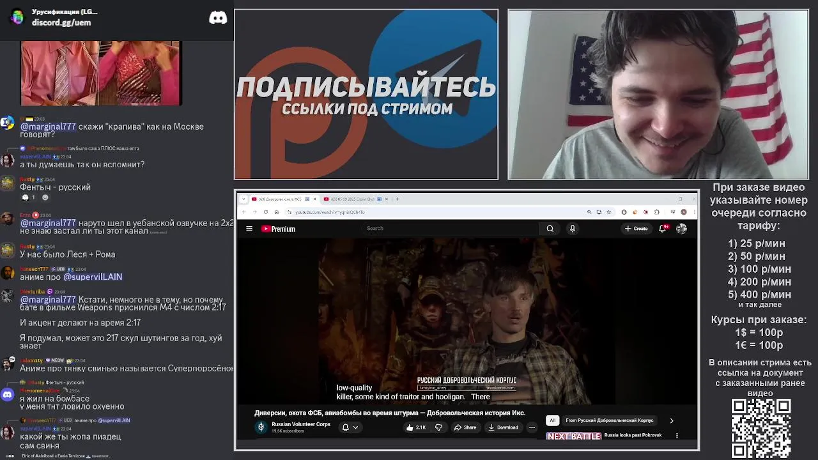Click the QR code image
This screenshot has width=818, height=460.
point(761,427)
